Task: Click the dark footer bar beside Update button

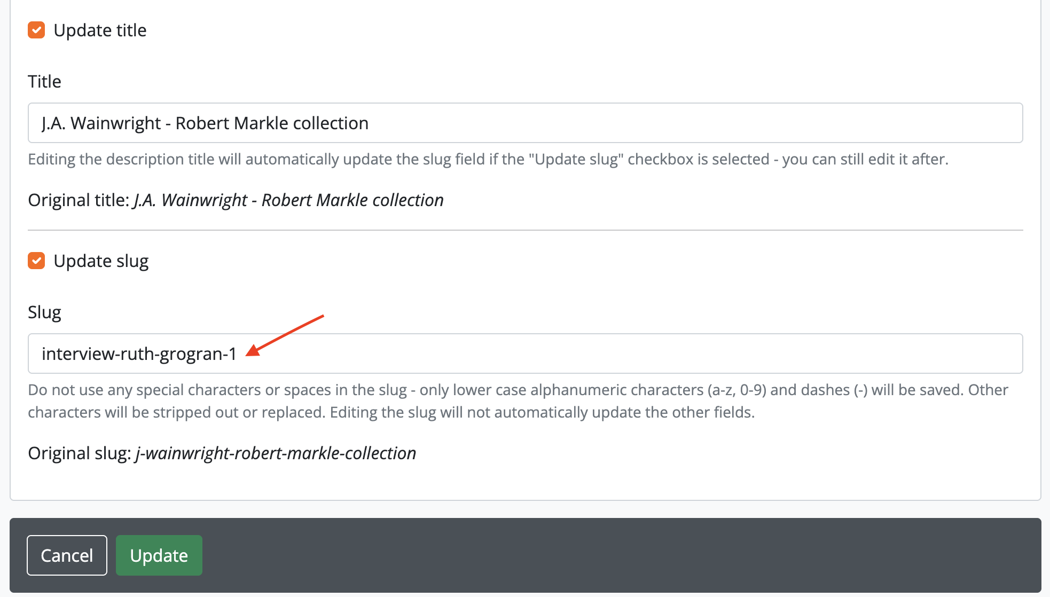Action: point(587,555)
